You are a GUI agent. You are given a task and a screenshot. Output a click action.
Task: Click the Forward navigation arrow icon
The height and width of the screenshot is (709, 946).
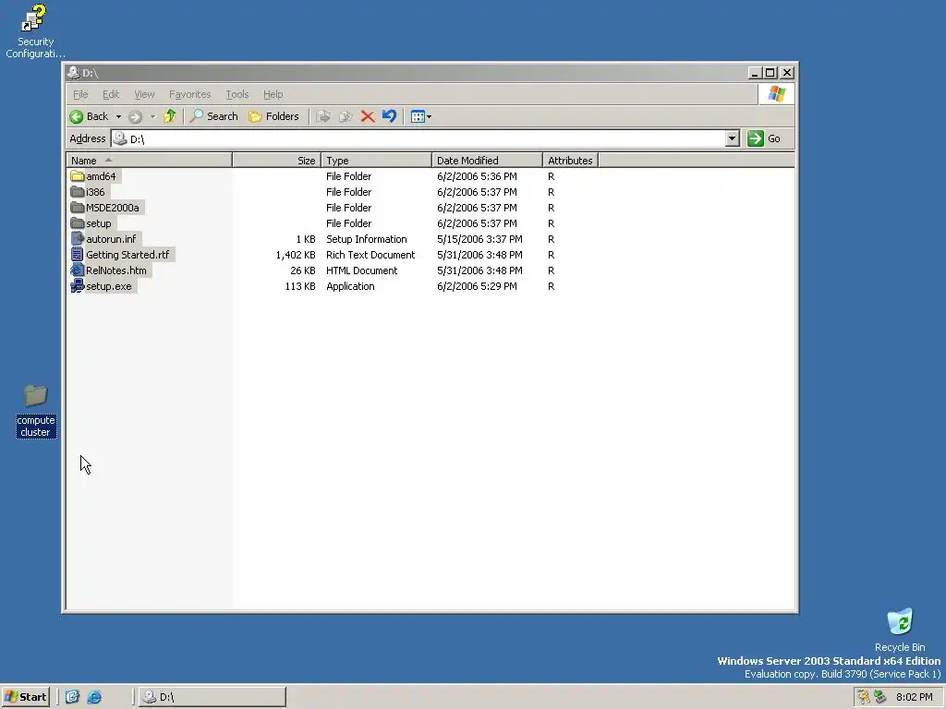click(x=135, y=116)
